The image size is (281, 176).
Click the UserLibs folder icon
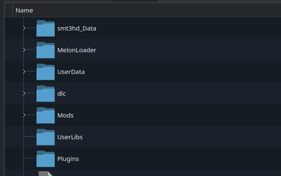pos(46,137)
